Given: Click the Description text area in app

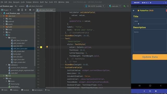Looking at the screenshot, I should pos(150,41).
